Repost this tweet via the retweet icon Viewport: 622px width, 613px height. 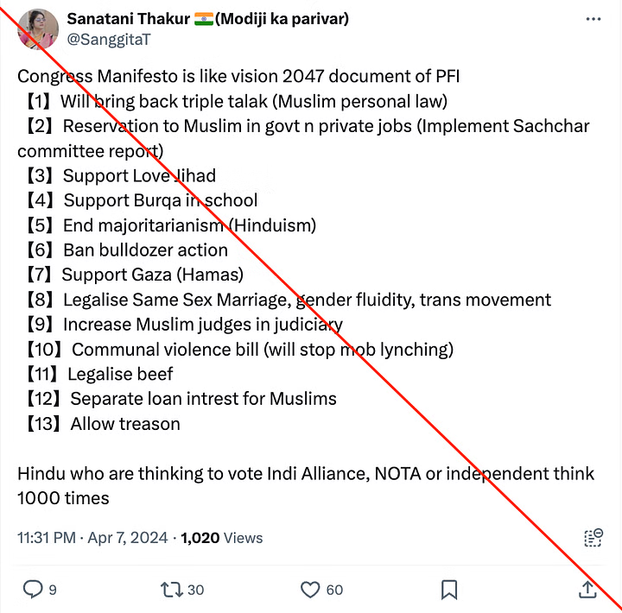pos(171,590)
